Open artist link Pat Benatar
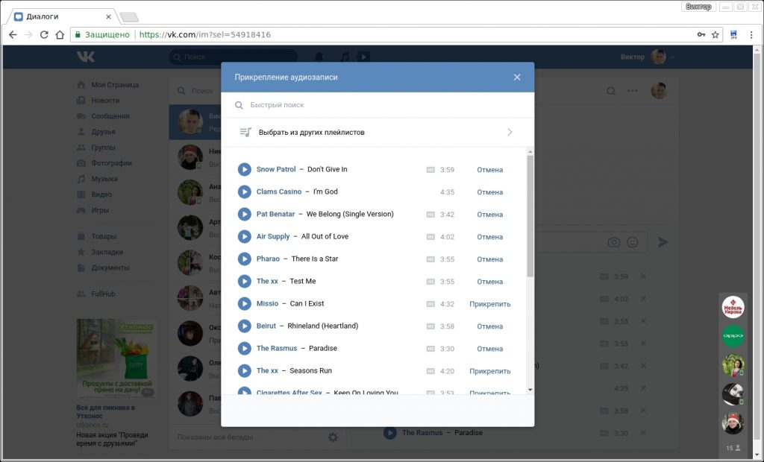 [275, 214]
